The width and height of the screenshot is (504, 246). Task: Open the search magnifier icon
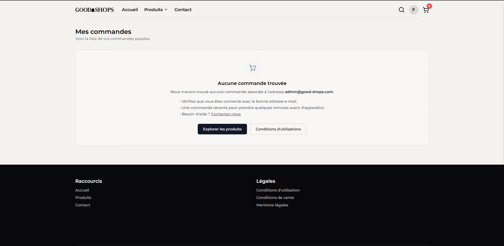401,10
